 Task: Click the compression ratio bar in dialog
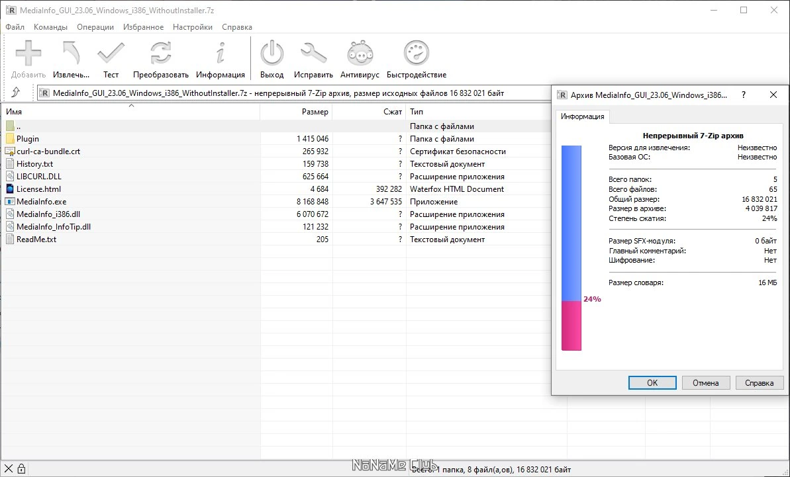(571, 248)
